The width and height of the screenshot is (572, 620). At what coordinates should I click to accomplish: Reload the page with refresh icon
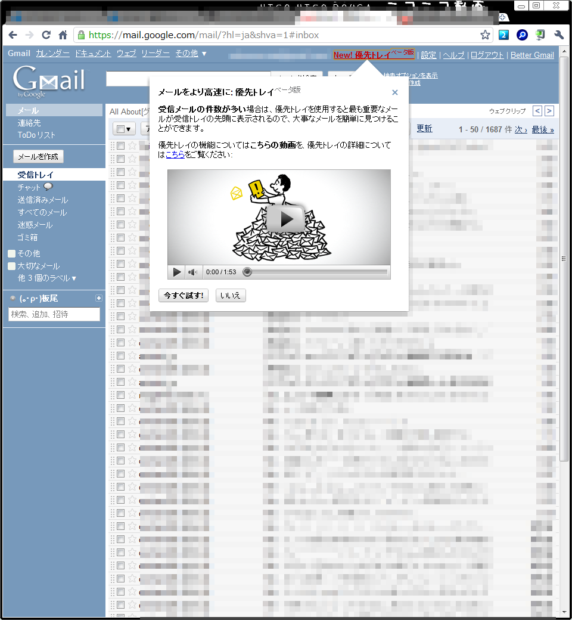pyautogui.click(x=46, y=35)
